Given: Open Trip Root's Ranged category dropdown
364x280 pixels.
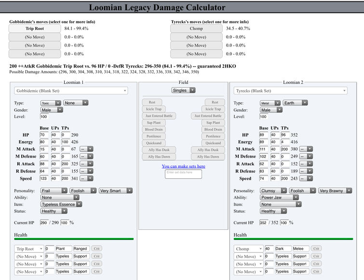Looking at the screenshot, I should pos(81,249).
